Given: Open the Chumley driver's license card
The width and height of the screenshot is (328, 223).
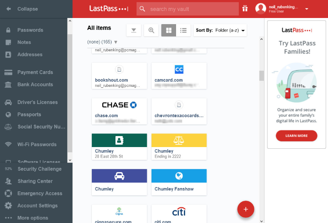Looking at the screenshot, I should (x=119, y=182).
